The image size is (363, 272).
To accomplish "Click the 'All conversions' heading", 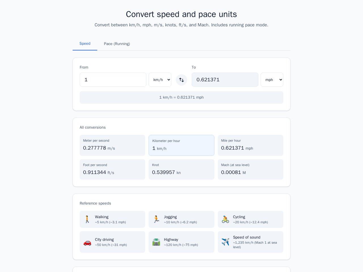I will 93,127.
